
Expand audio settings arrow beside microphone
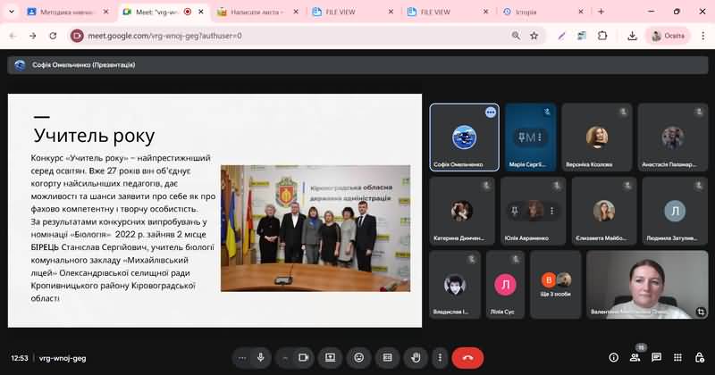(242, 357)
